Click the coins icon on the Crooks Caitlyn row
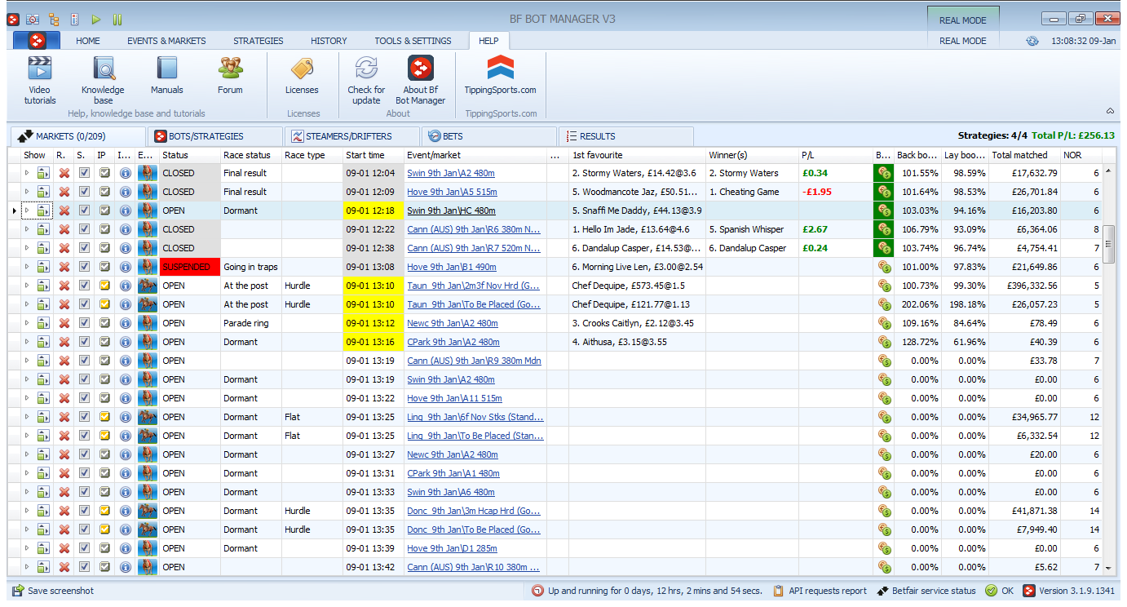The image size is (1127, 607). (883, 323)
